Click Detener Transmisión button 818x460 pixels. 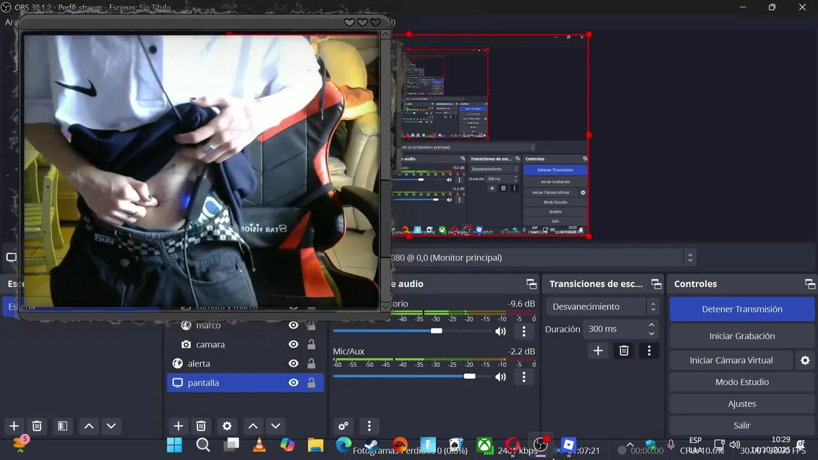(742, 309)
